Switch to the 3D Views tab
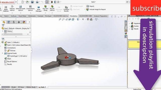161x90 pixels. [21, 87]
